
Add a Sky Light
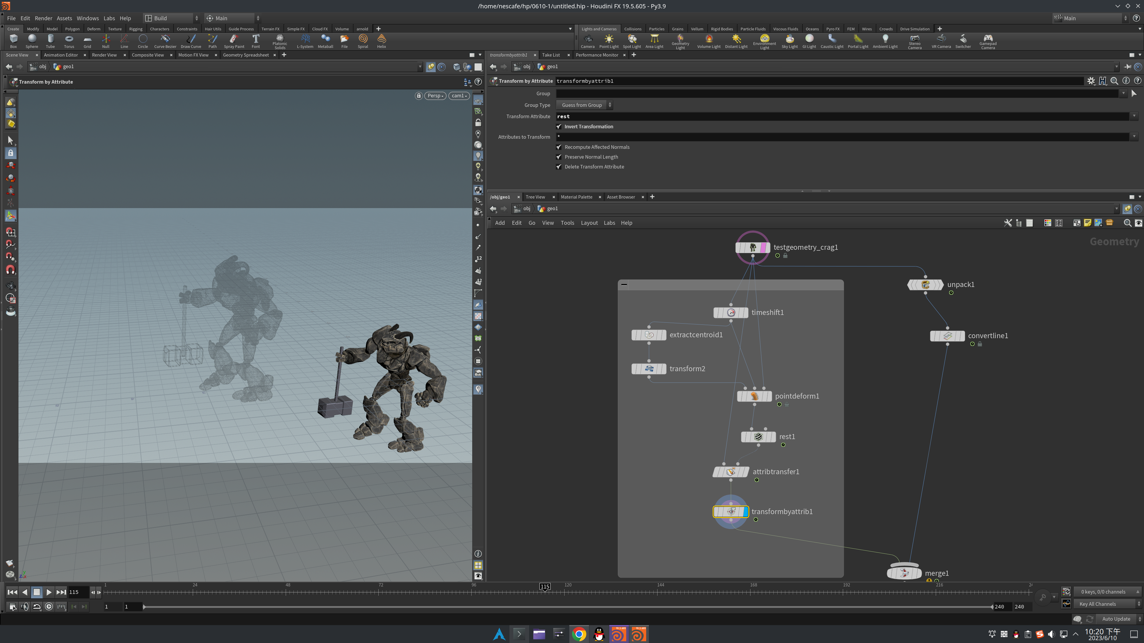point(789,41)
